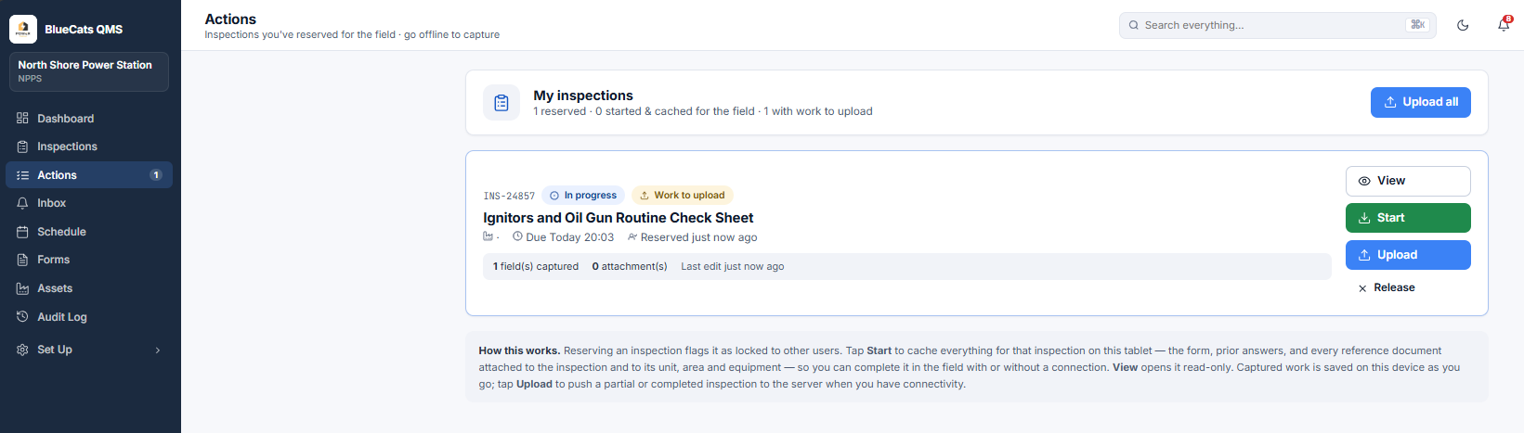The image size is (1524, 433).
Task: Release the reserved inspection
Action: (1387, 287)
